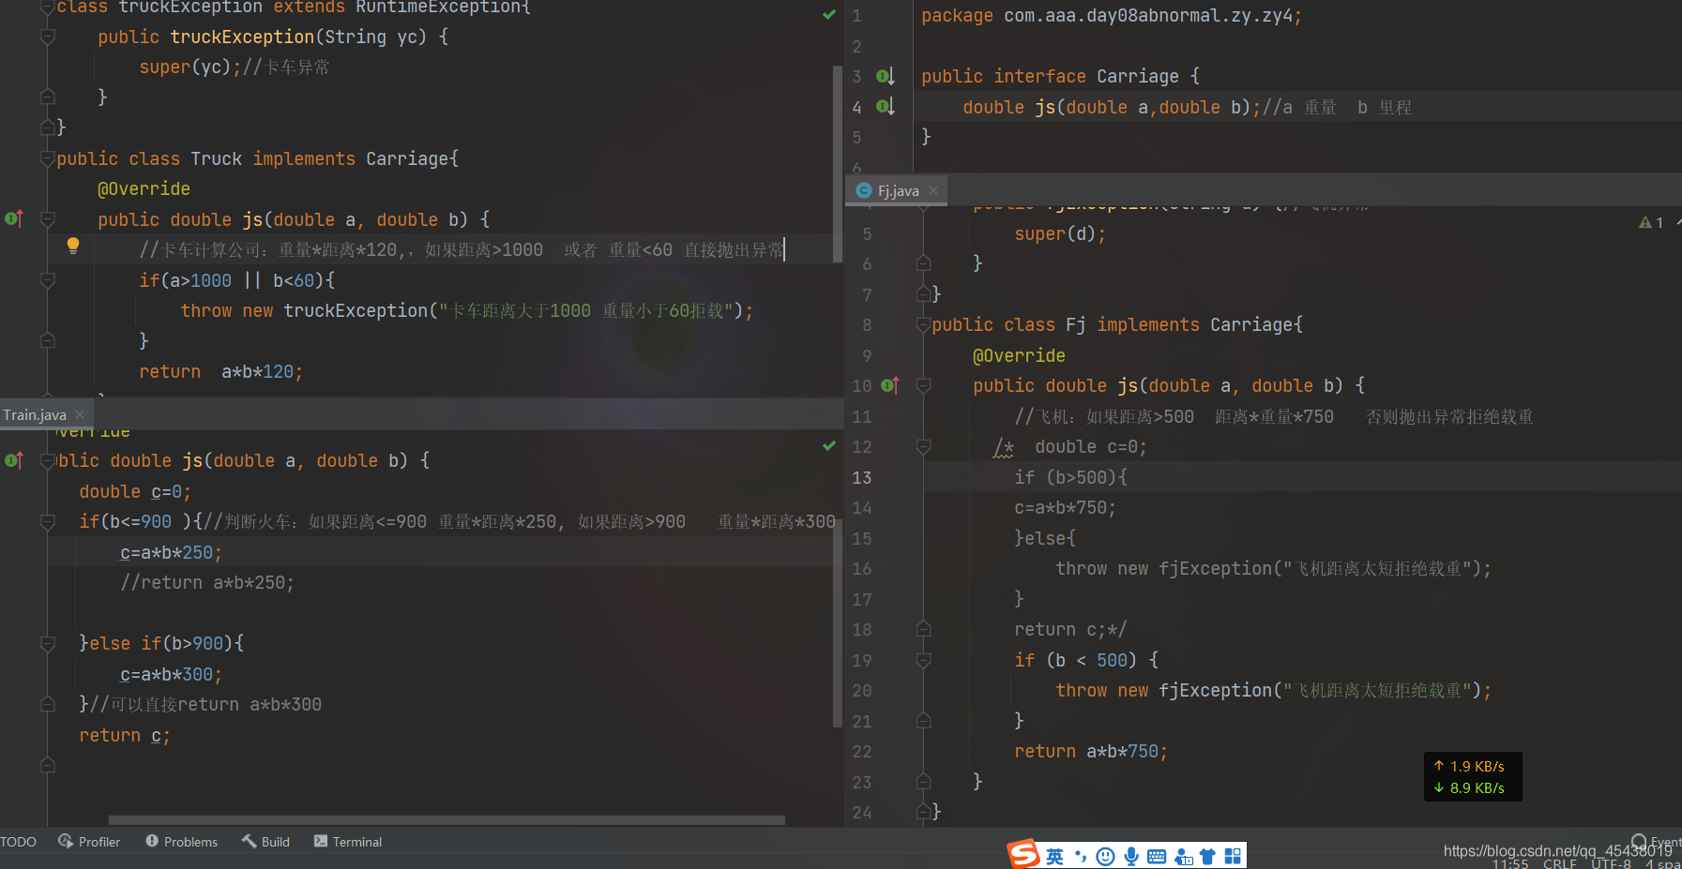Fold the else if(b>900) block in Train.java
The width and height of the screenshot is (1682, 869).
coord(48,643)
